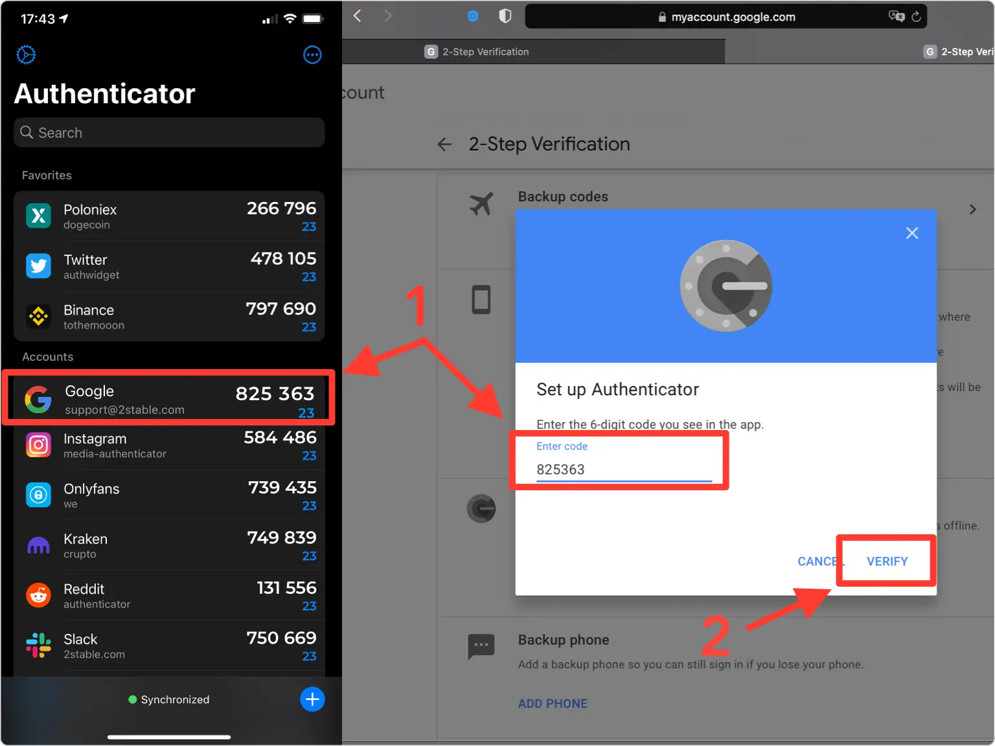Click the myaccount.google.com address bar
This screenshot has width=995, height=746.
726,17
